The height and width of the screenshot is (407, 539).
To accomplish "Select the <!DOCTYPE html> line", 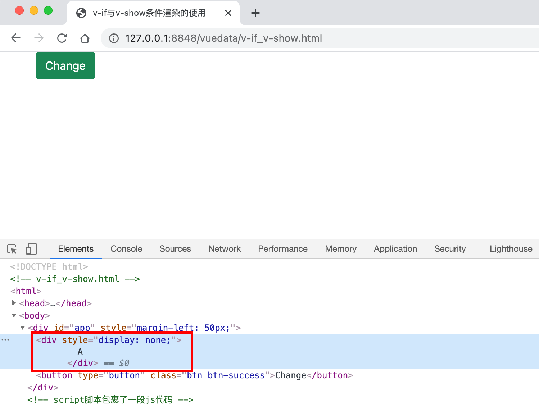I will 49,266.
